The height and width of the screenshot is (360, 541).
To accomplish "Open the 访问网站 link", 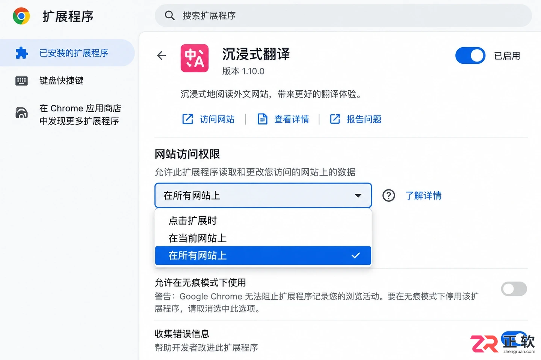I will tap(217, 119).
